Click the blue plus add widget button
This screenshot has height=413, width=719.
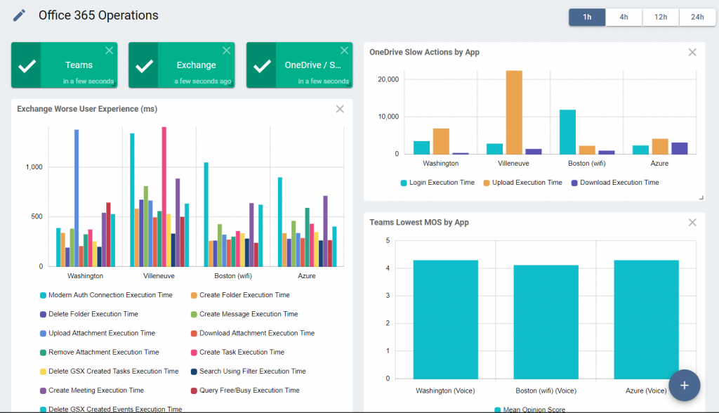(684, 386)
